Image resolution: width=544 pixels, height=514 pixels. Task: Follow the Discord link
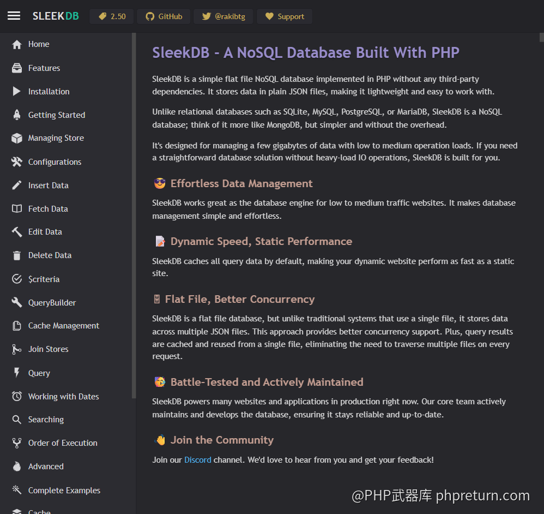click(197, 460)
